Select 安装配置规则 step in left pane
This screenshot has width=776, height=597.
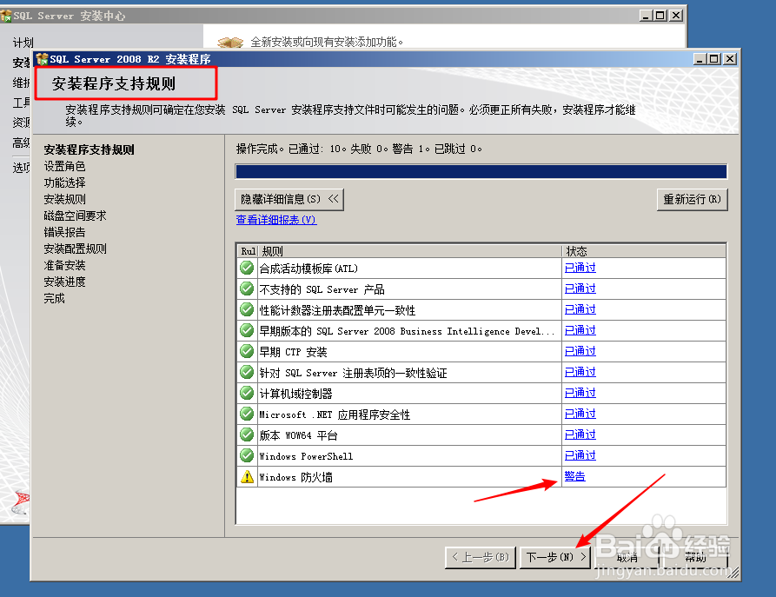point(75,249)
